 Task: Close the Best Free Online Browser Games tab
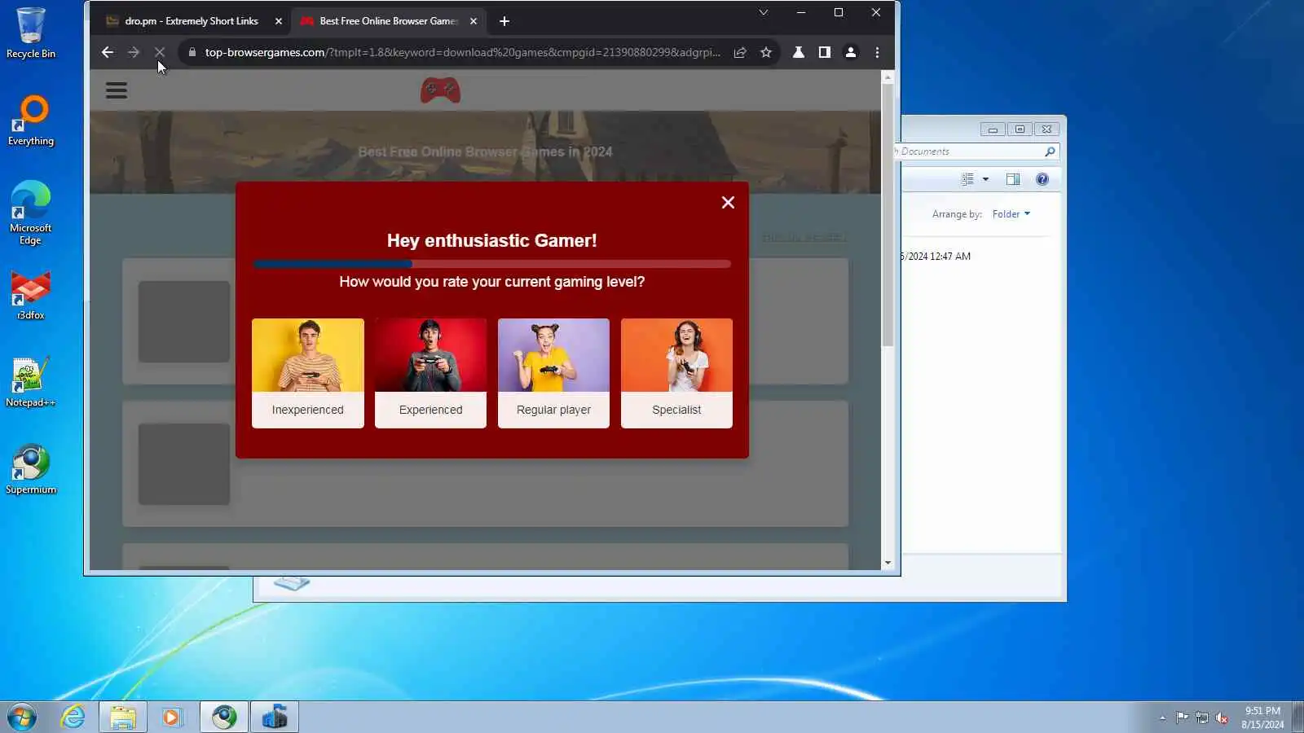[x=474, y=21]
